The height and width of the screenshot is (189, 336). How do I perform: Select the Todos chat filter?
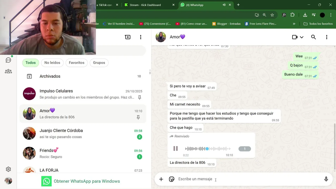tap(30, 63)
